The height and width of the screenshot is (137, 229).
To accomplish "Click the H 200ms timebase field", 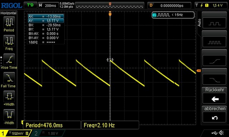I will tap(48, 6).
